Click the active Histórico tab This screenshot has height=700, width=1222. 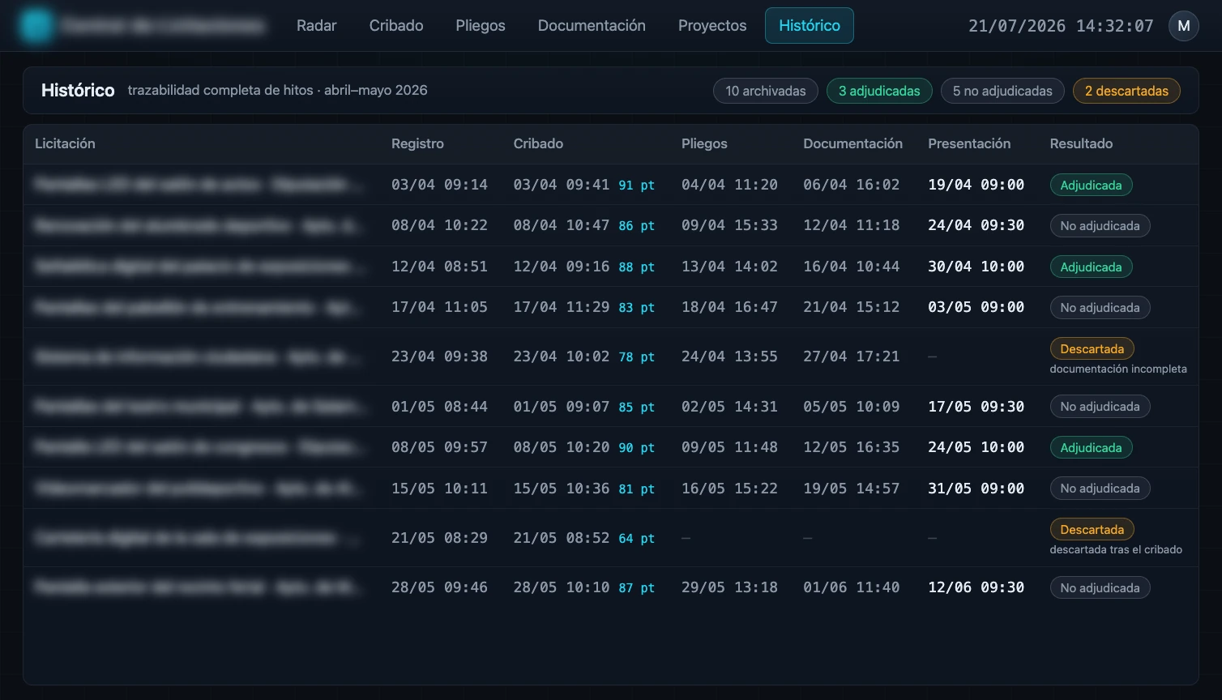point(810,26)
